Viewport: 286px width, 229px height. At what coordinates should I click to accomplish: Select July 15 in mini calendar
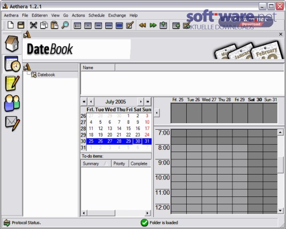129,128
